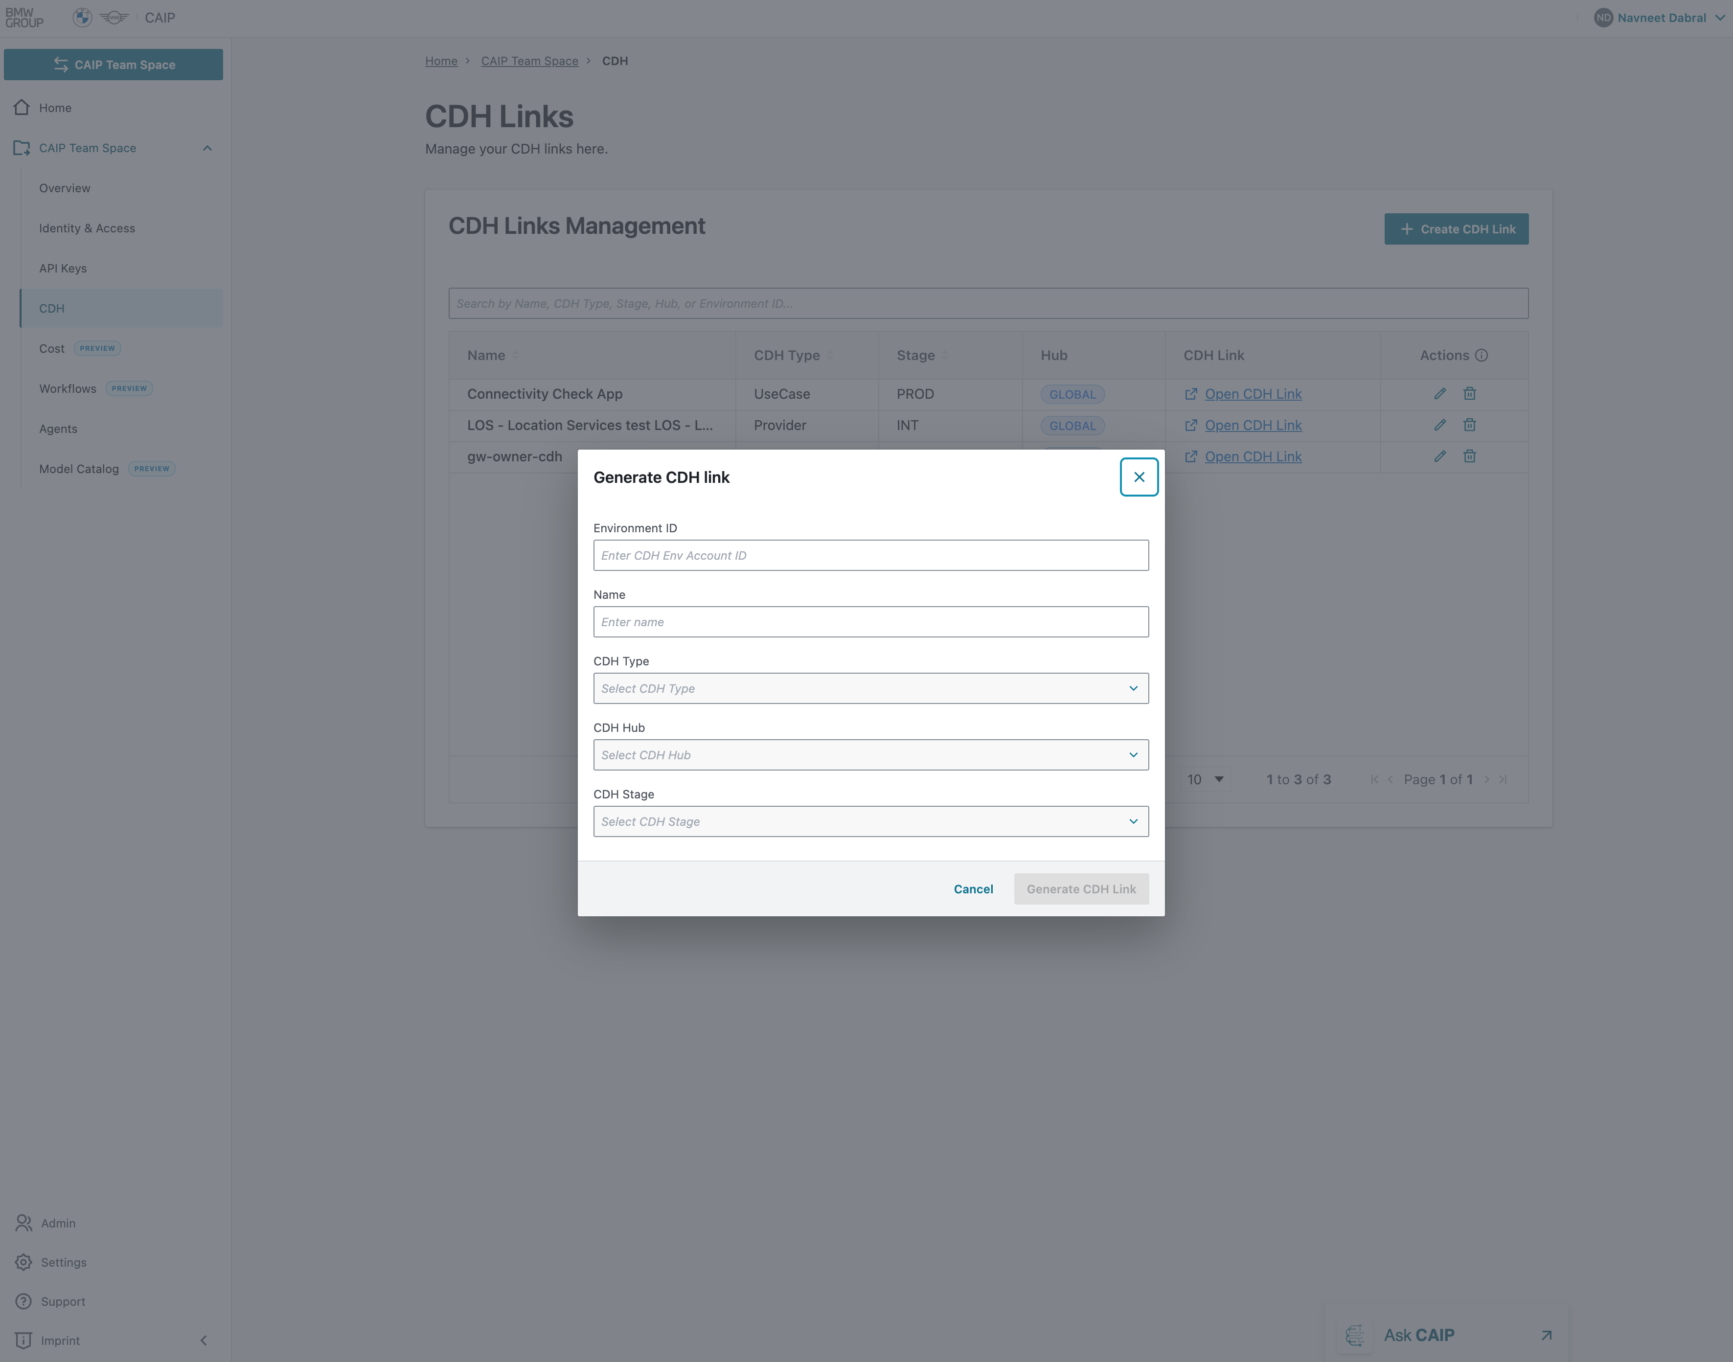1733x1362 pixels.
Task: Open the Imprint page
Action: point(60,1340)
